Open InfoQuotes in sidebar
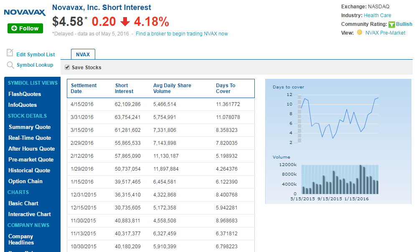Screen dimensions: 416x252 (x=23, y=105)
